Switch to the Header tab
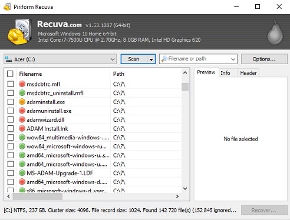This screenshot has height=220, width=290. pyautogui.click(x=248, y=73)
